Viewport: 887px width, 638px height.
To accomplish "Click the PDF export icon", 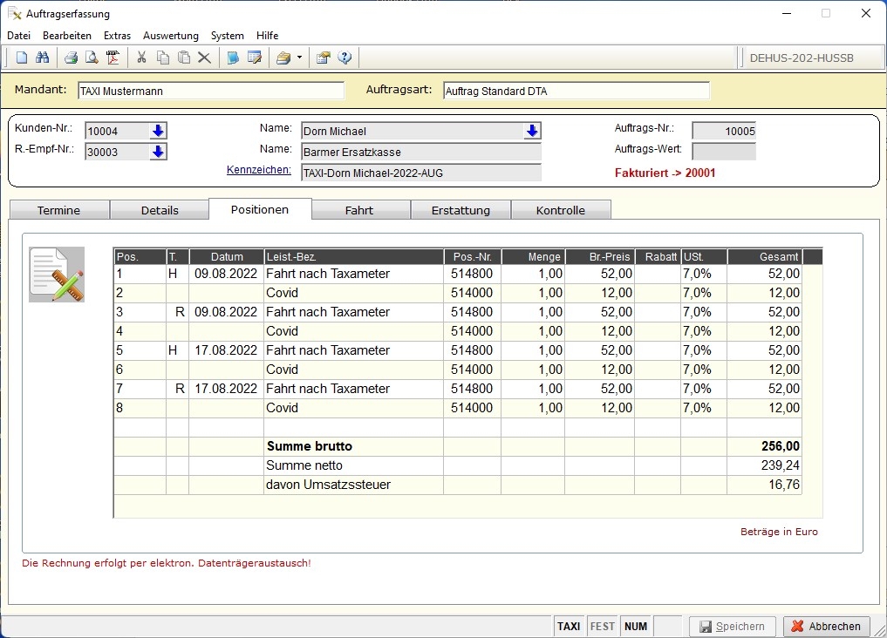I will [113, 58].
